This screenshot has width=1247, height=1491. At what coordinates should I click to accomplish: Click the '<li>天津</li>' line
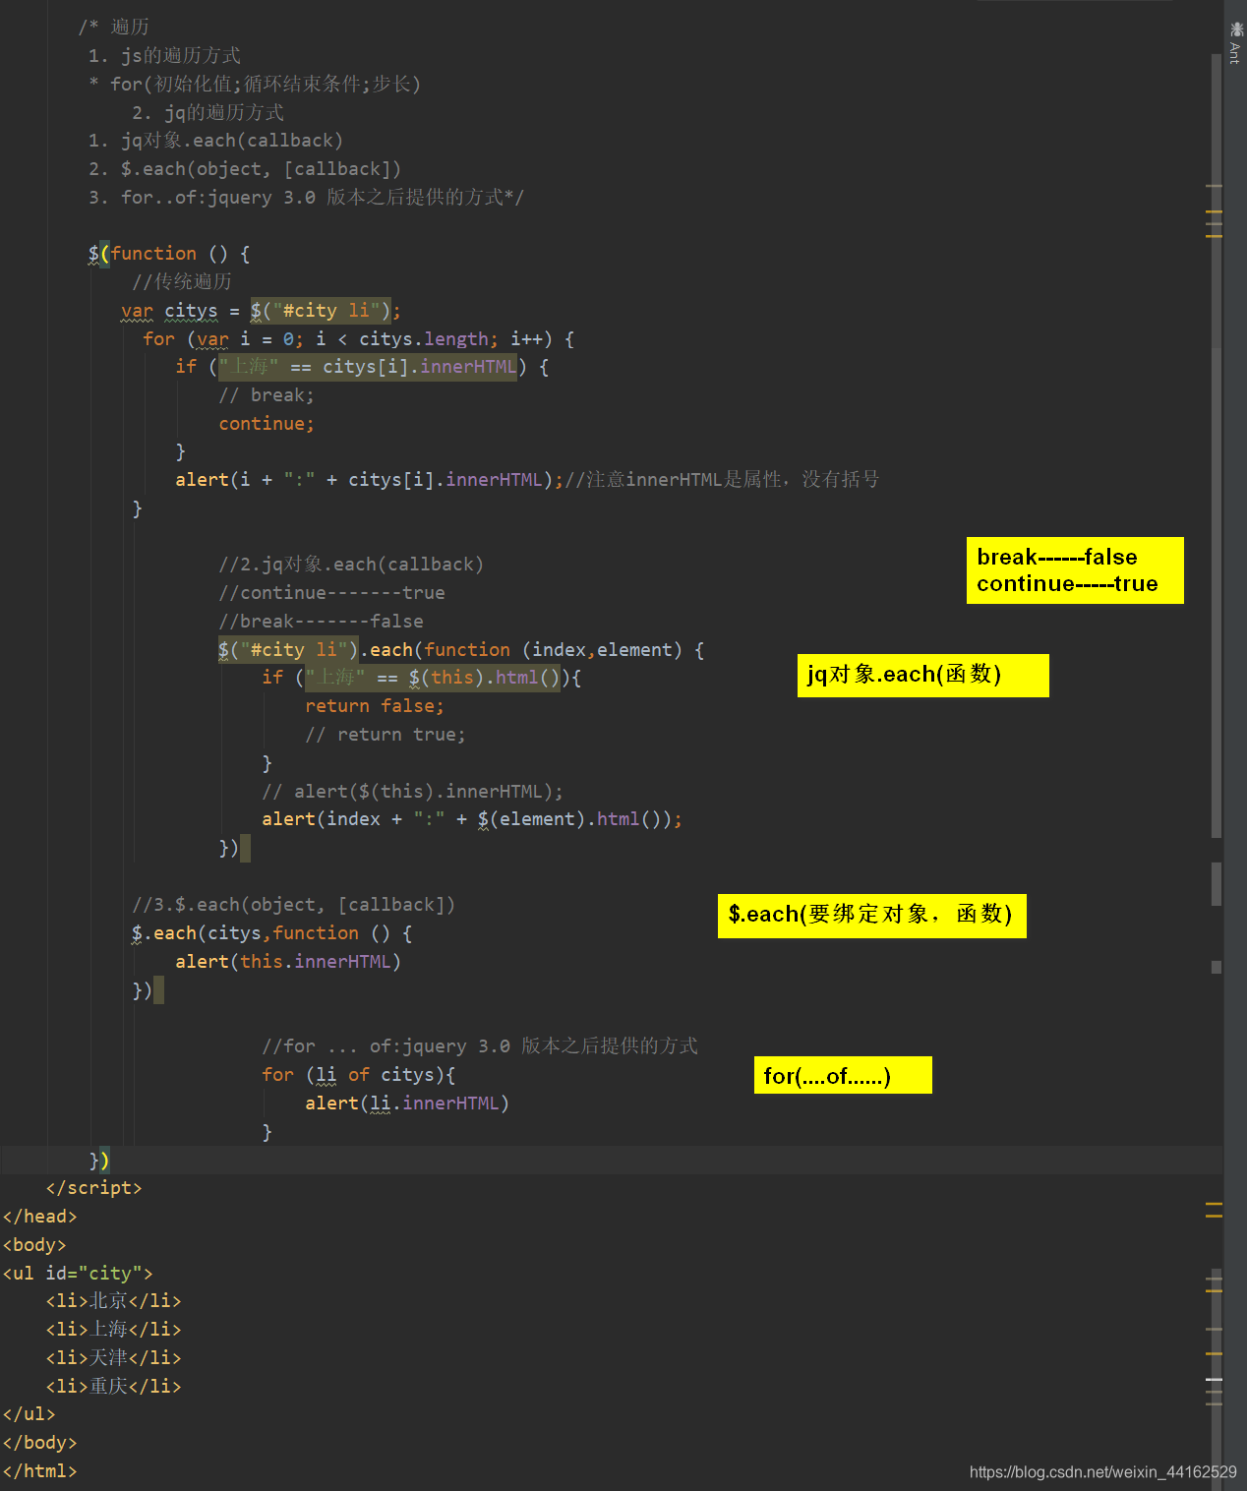tap(114, 1358)
